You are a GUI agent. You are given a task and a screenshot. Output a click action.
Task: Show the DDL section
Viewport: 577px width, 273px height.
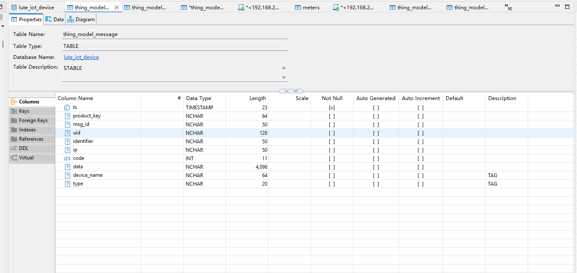pos(23,148)
